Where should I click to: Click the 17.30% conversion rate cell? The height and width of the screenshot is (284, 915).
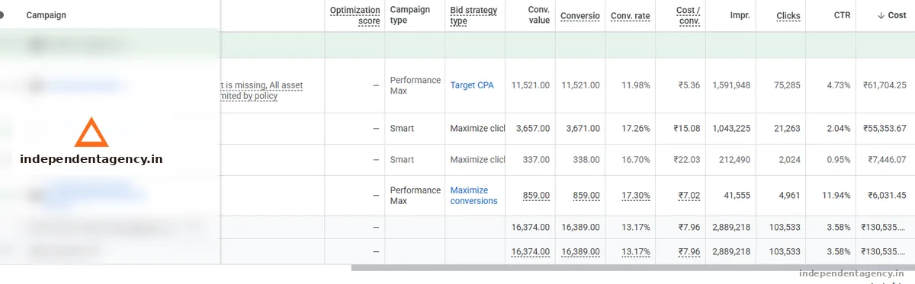click(636, 196)
